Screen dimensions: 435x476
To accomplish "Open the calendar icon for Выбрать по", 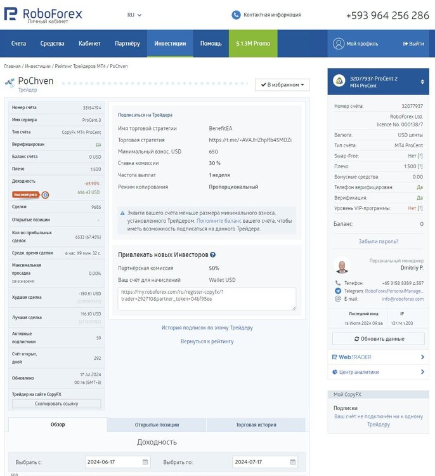I will pyautogui.click(x=292, y=462).
